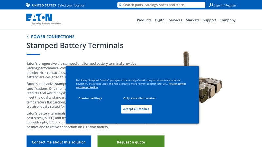Viewport: 262px width, 147px height.
Task: Click UNITED STATES location text
Action: pyautogui.click(x=44, y=5)
